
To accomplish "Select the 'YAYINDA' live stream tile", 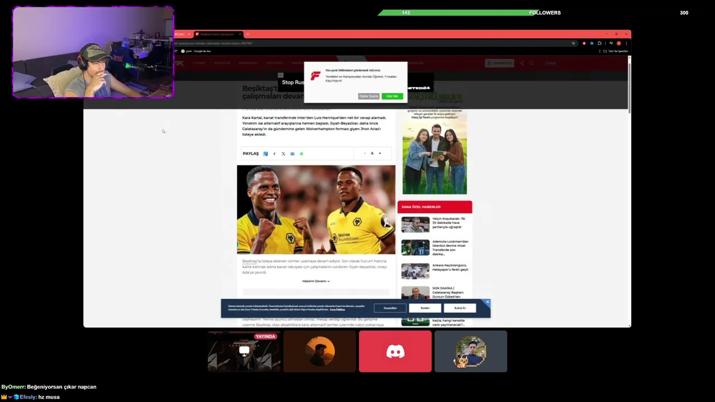I will 244,351.
